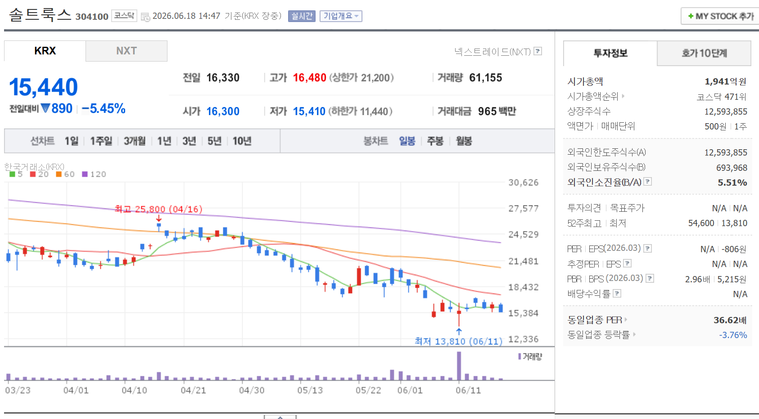The image size is (759, 419).
Task: Click the tall 06/11 volume bar
Action: (x=459, y=366)
